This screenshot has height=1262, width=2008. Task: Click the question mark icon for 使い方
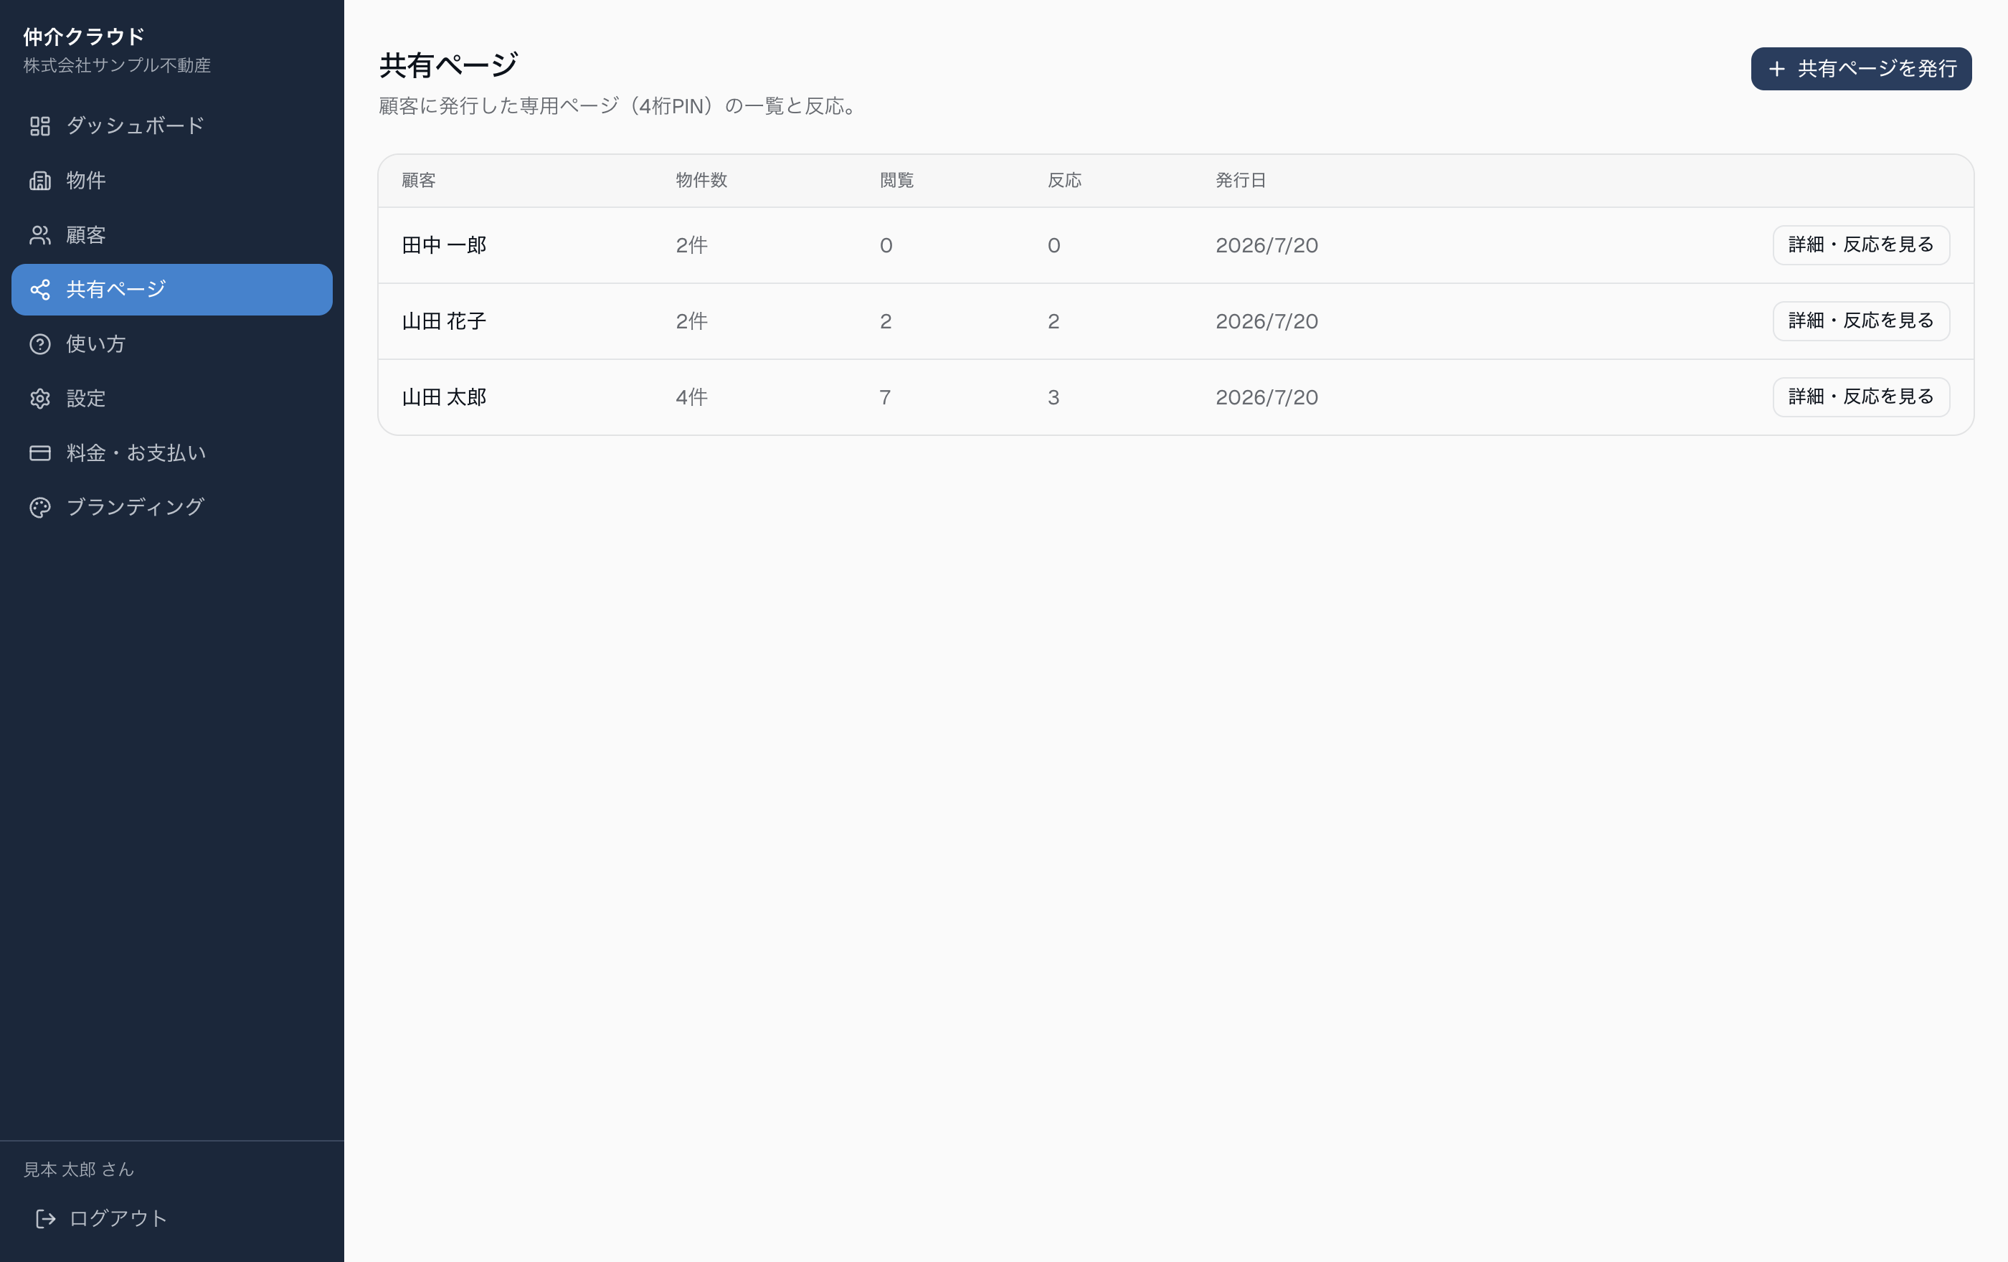point(40,344)
